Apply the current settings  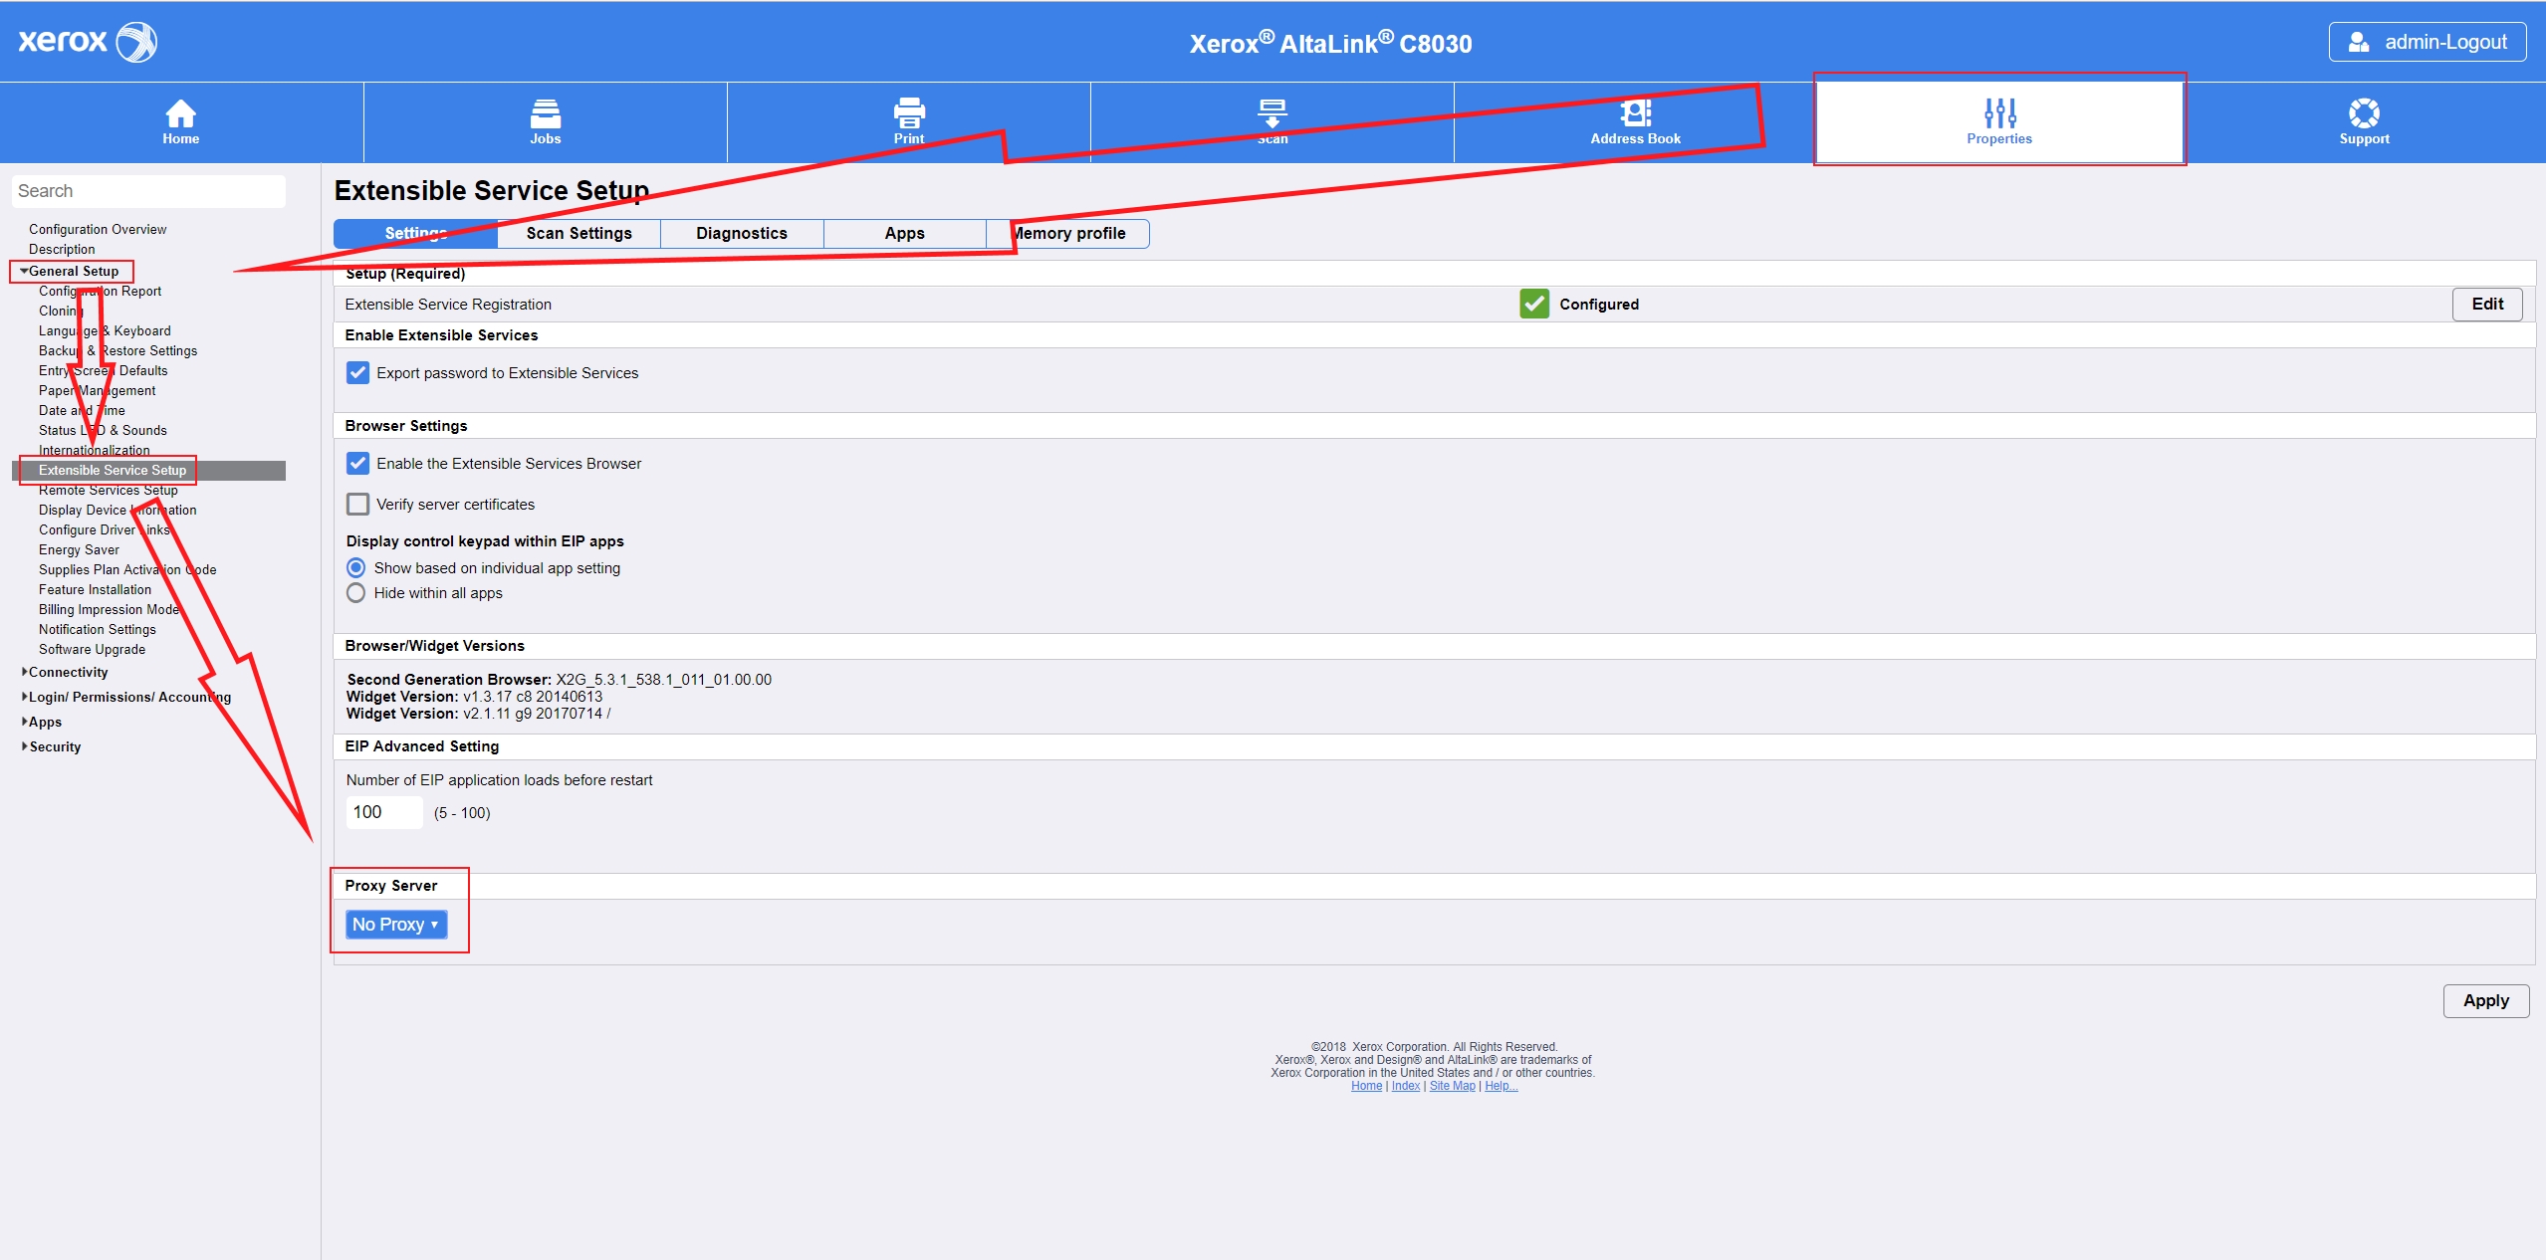(2485, 1000)
